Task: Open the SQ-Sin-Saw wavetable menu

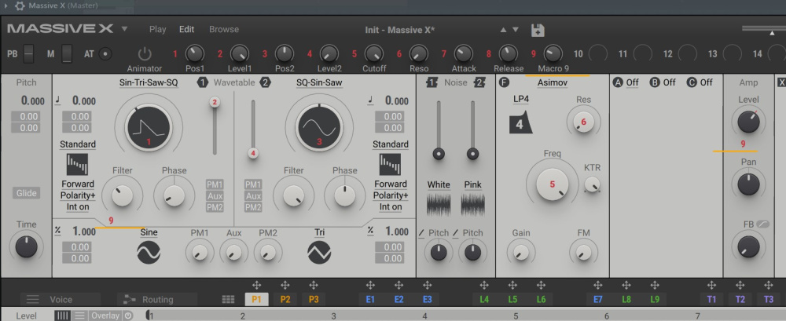Action: coord(319,82)
